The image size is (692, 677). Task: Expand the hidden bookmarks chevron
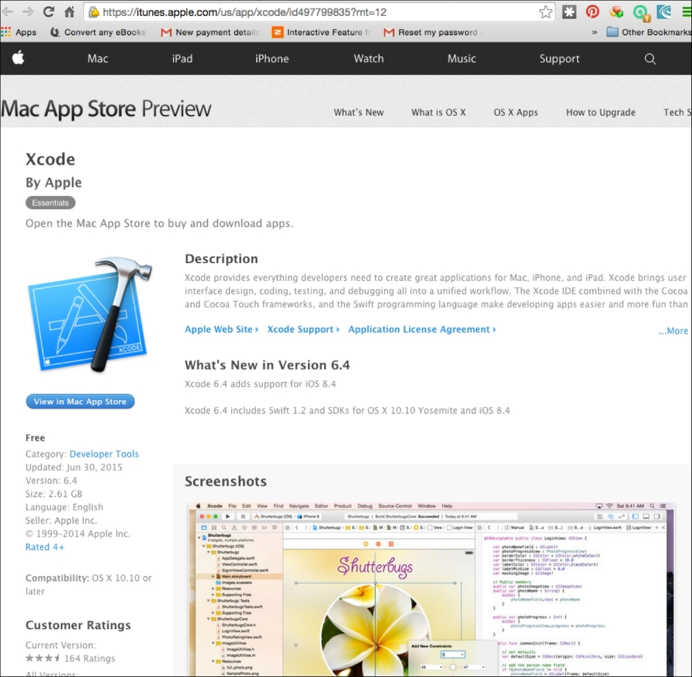[x=594, y=33]
